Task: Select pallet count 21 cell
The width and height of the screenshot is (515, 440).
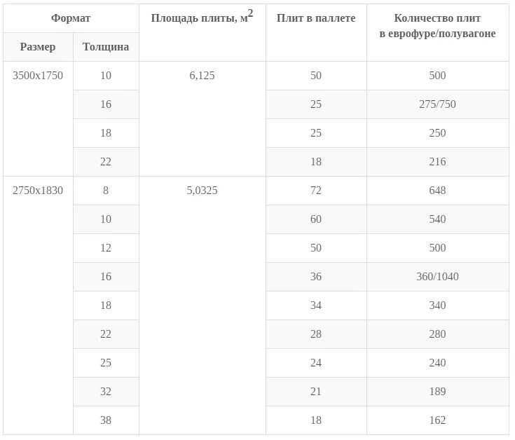Action: 316,392
